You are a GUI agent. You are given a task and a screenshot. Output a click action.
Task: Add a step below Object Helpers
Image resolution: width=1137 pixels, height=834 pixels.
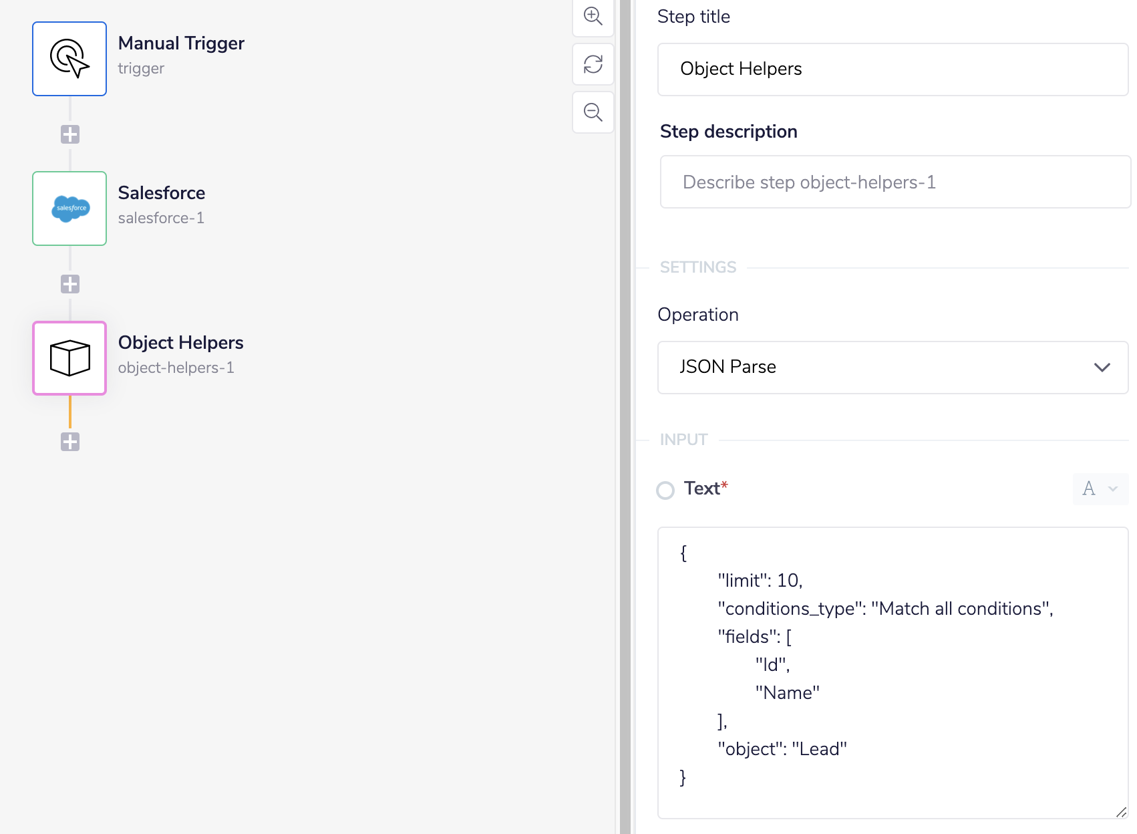pos(69,441)
